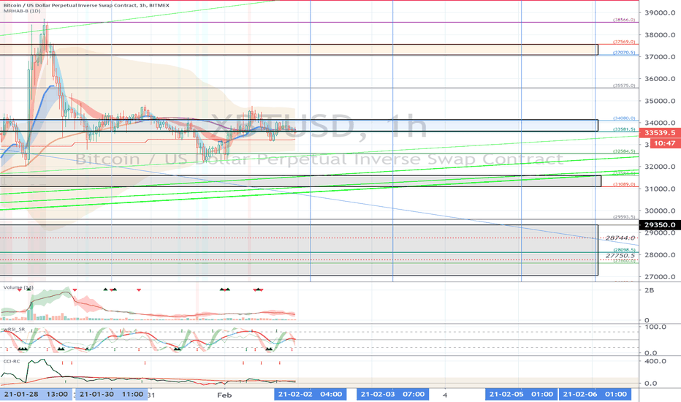The height and width of the screenshot is (402, 681).
Task: Click the 100.0 value on wRSI axis
Action: point(655,327)
